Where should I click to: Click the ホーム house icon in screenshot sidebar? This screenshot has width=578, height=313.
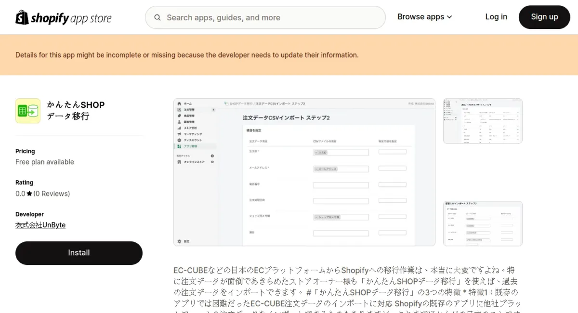click(x=179, y=104)
